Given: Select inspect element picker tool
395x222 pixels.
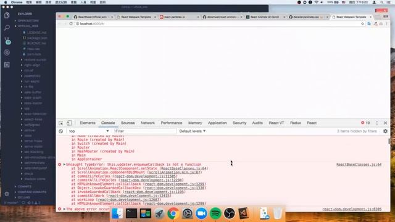Looking at the screenshot, I should point(61,123).
